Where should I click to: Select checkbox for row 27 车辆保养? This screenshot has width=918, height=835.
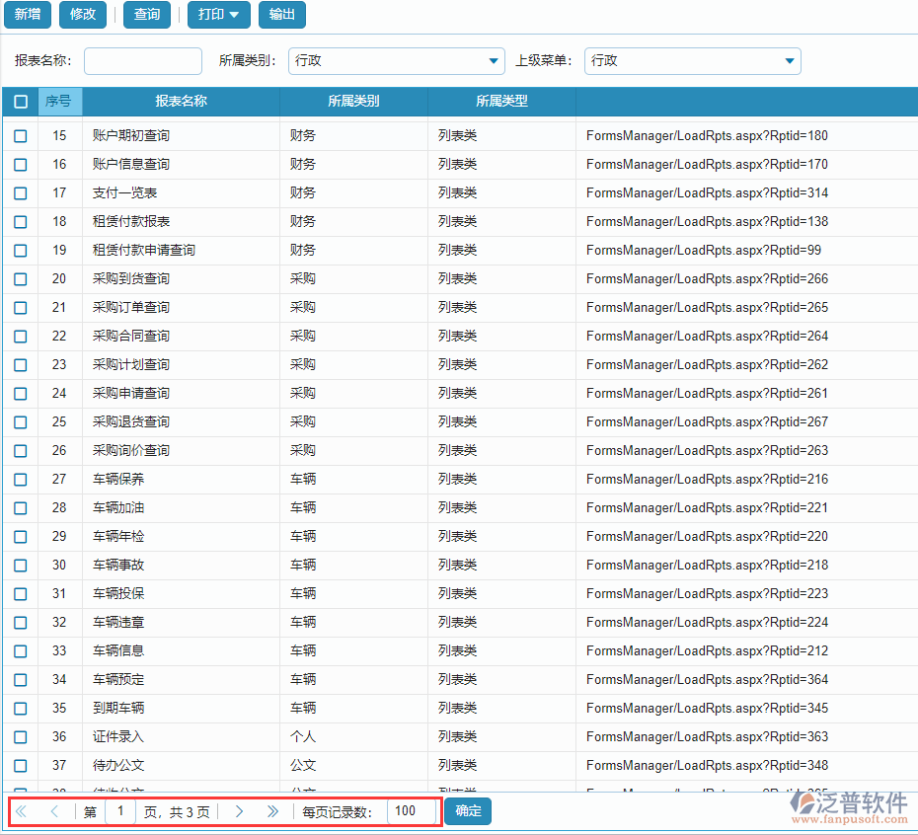pyautogui.click(x=21, y=480)
